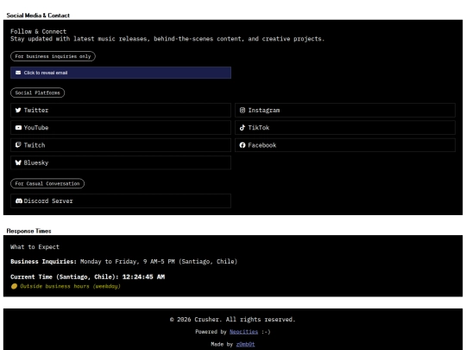The image size is (466, 350).
Task: Click the 'For business inquiries only' badge
Action: click(x=53, y=56)
